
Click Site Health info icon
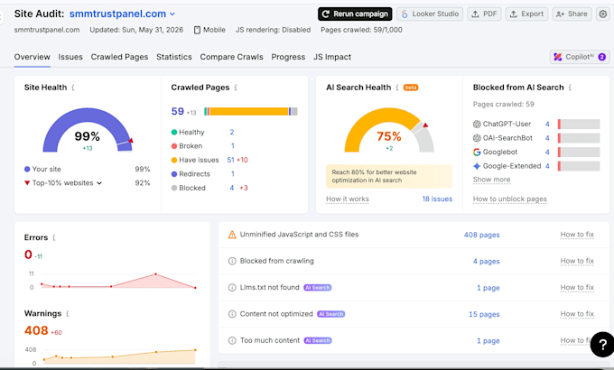(73, 88)
